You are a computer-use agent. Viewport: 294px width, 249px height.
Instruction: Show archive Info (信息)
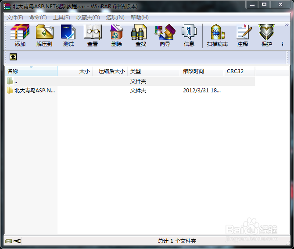189,35
